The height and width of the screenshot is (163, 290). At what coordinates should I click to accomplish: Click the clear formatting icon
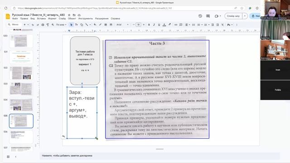click(222, 25)
